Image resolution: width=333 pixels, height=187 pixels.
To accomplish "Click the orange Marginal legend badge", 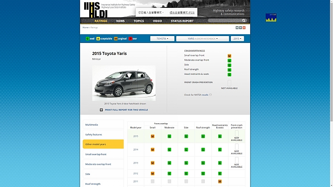I will click(116, 39).
